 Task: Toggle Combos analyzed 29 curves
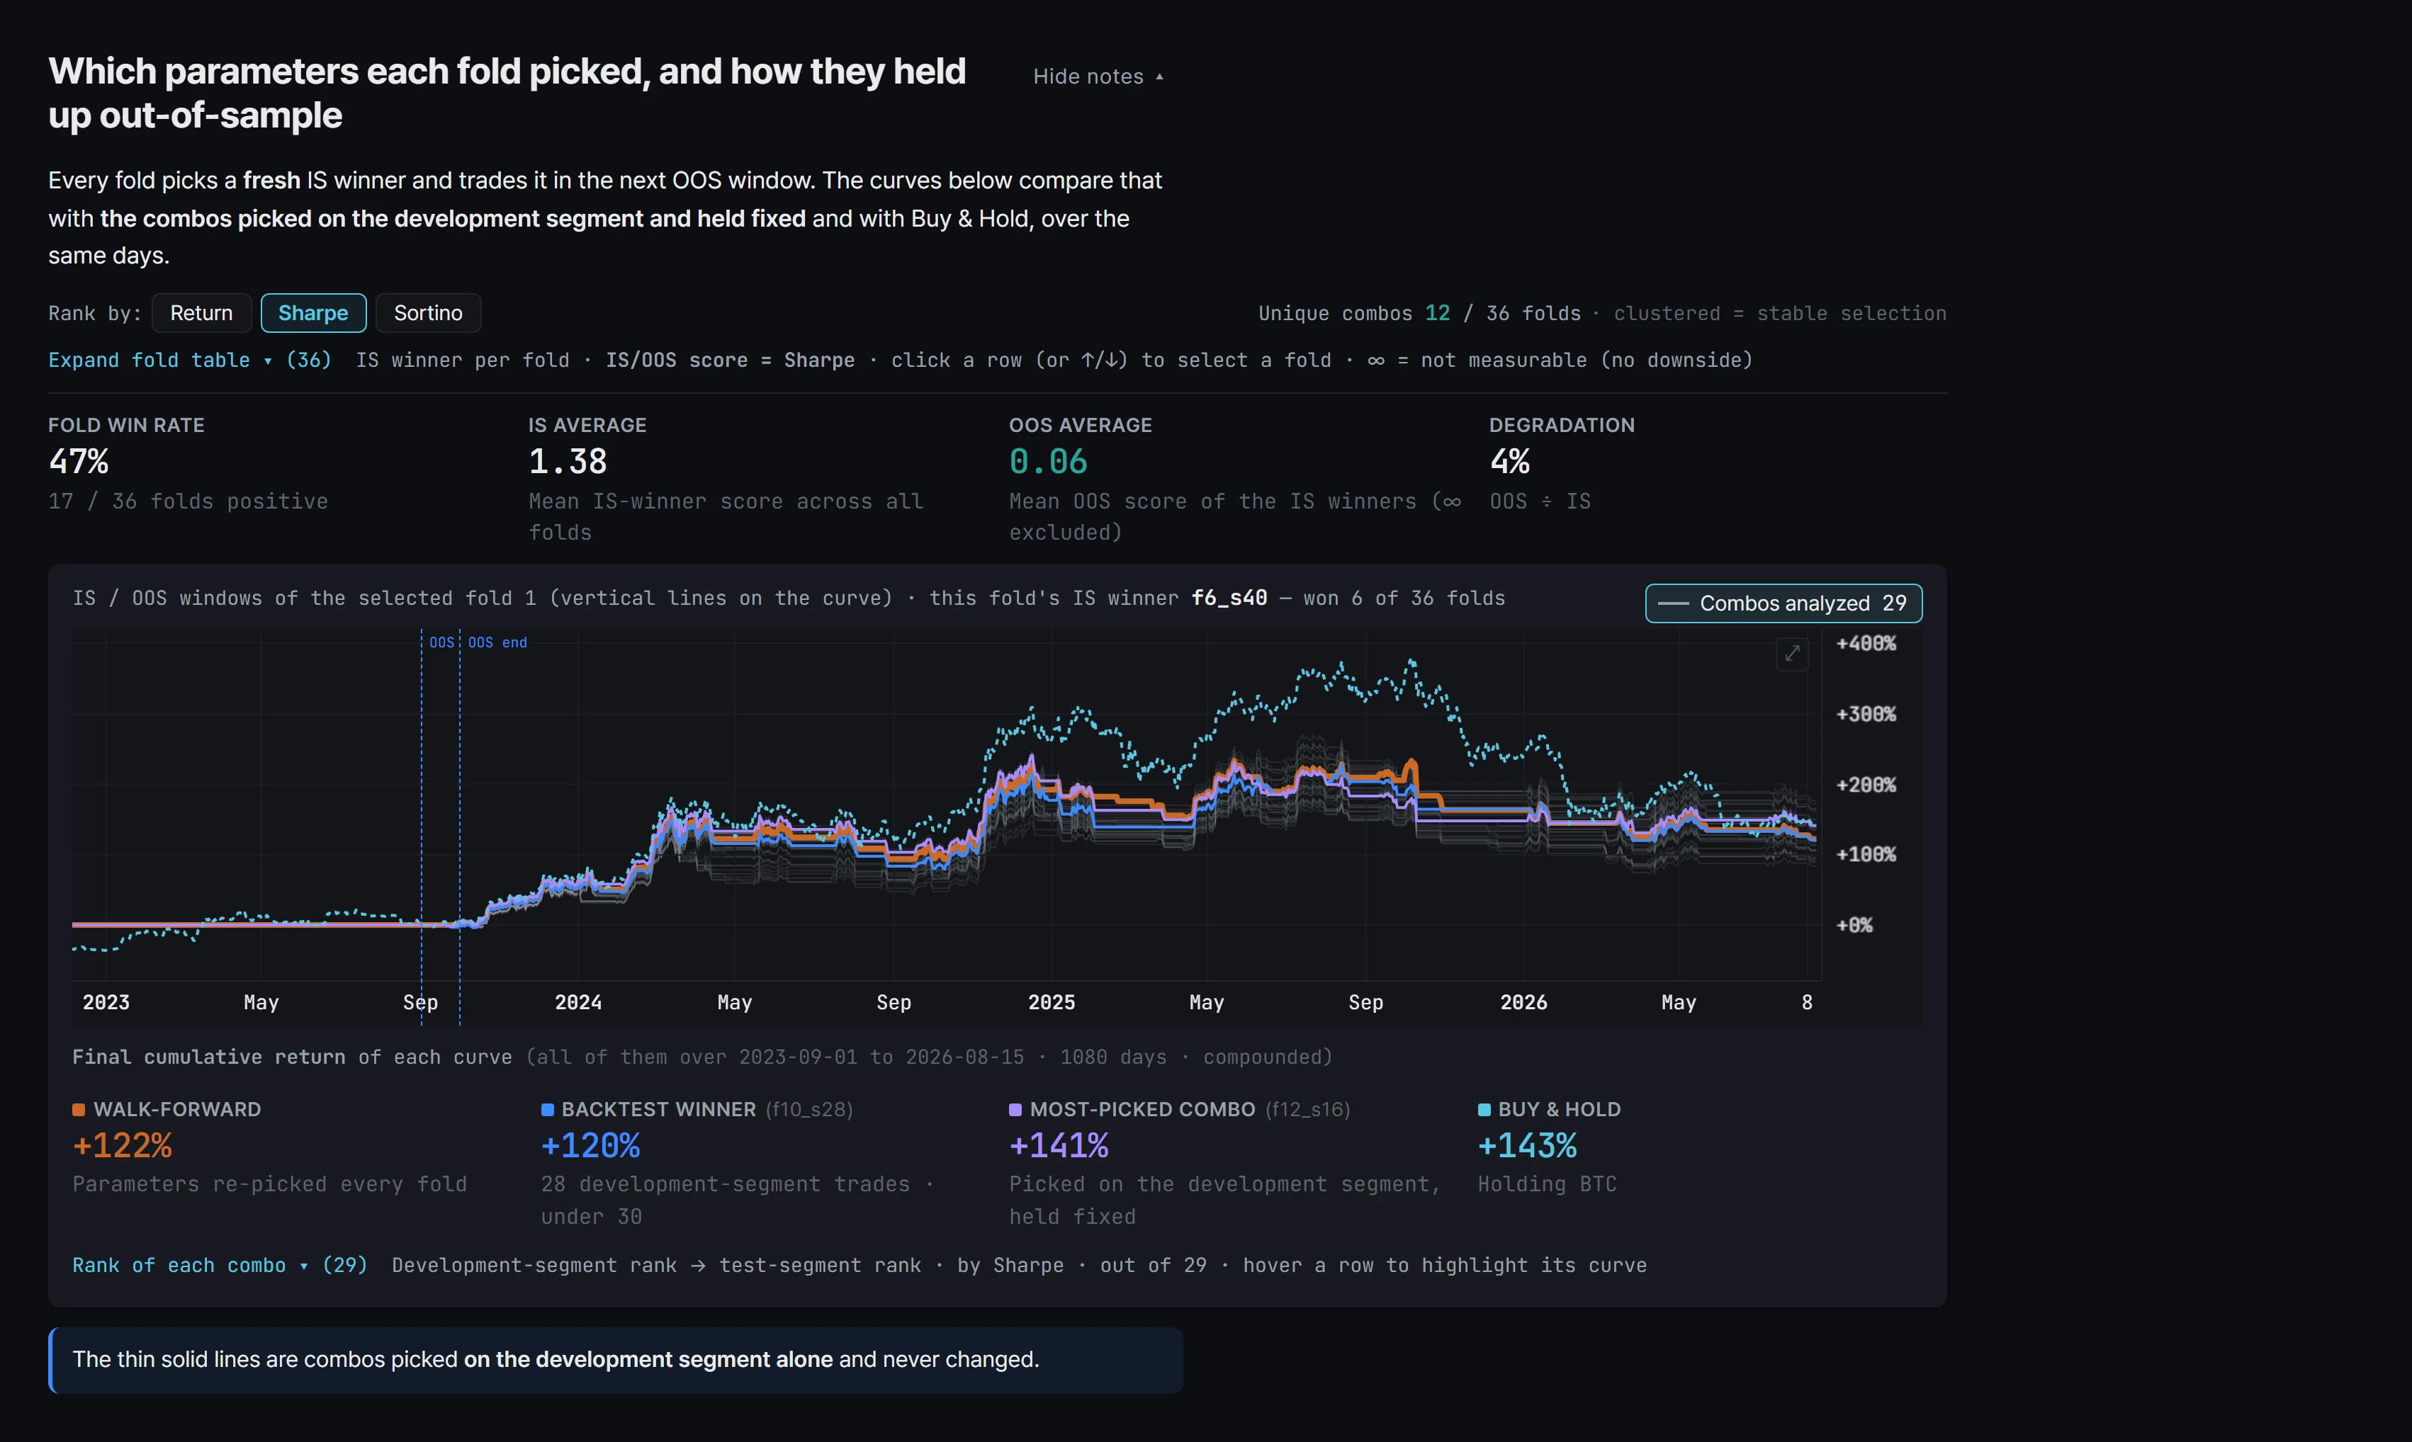coord(1783,603)
